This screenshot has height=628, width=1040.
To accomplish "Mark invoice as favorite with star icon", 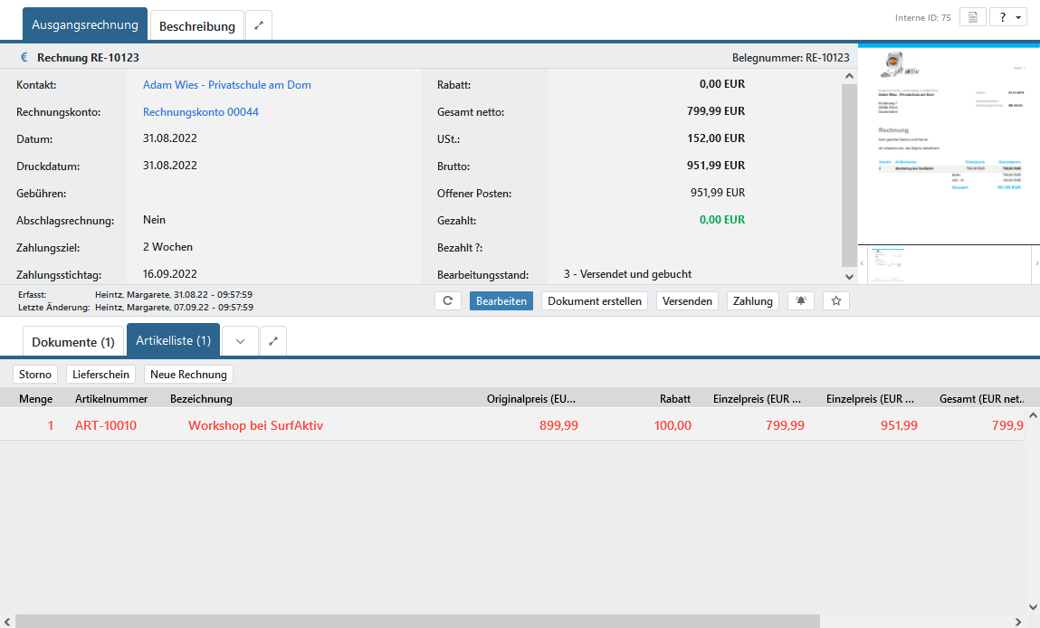I will pos(836,301).
